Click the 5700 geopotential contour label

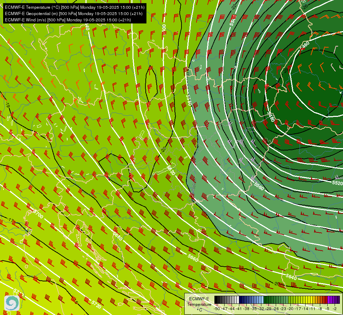coord(38,214)
